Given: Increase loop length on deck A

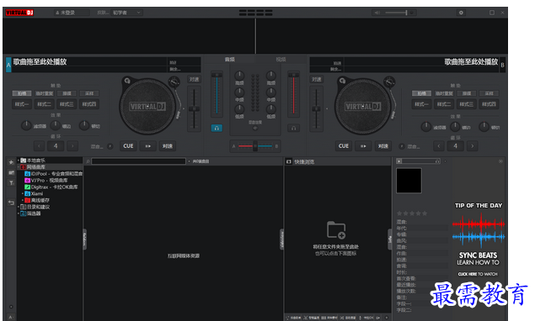Looking at the screenshot, I should pyautogui.click(x=72, y=146).
